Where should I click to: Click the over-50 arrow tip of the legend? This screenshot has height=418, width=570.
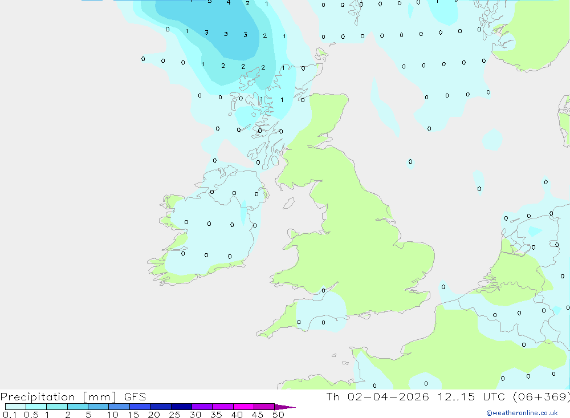[x=286, y=407]
